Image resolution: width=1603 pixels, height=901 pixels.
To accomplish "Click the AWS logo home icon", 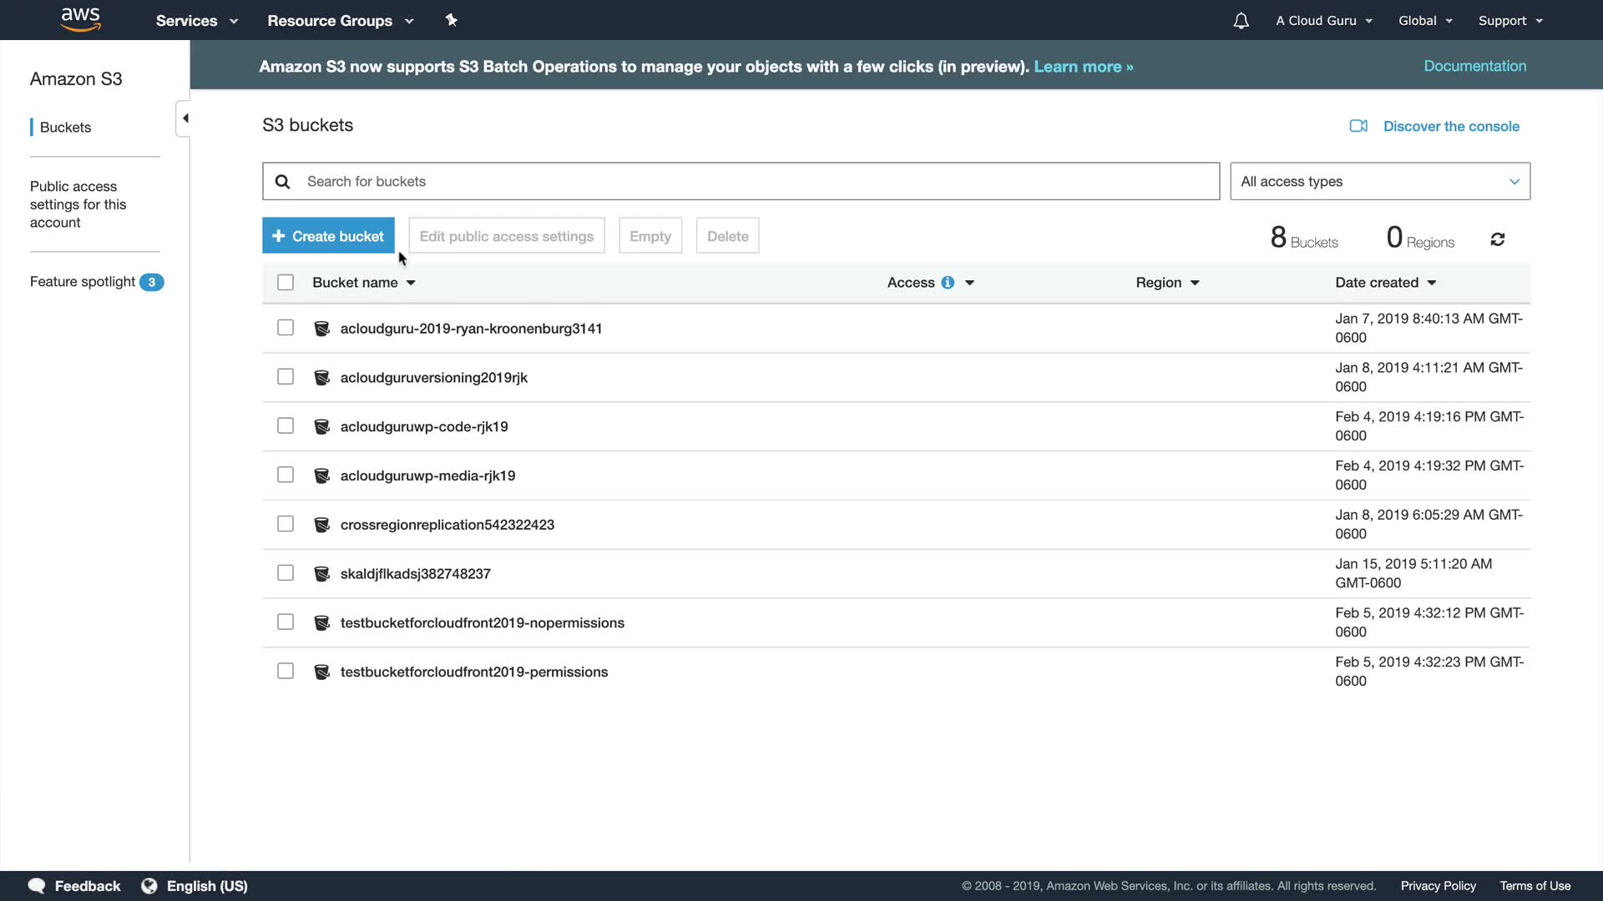I will (x=80, y=19).
